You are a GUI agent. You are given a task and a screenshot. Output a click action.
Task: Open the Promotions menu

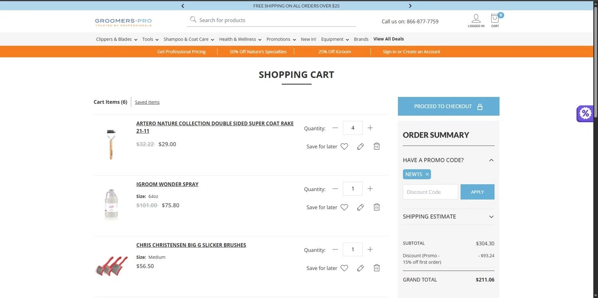coord(281,39)
